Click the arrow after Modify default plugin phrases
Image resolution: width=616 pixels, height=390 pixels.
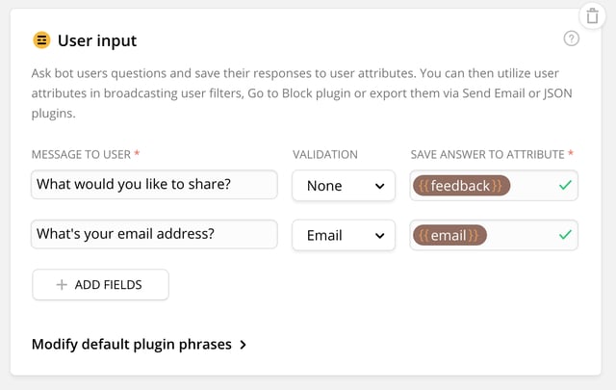[244, 345]
